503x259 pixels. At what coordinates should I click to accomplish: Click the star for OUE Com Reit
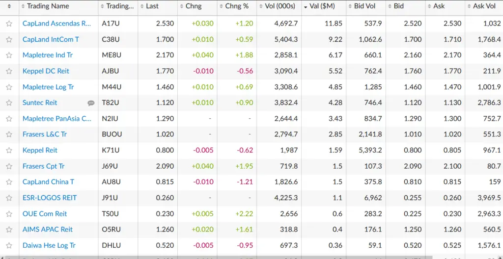(9, 214)
